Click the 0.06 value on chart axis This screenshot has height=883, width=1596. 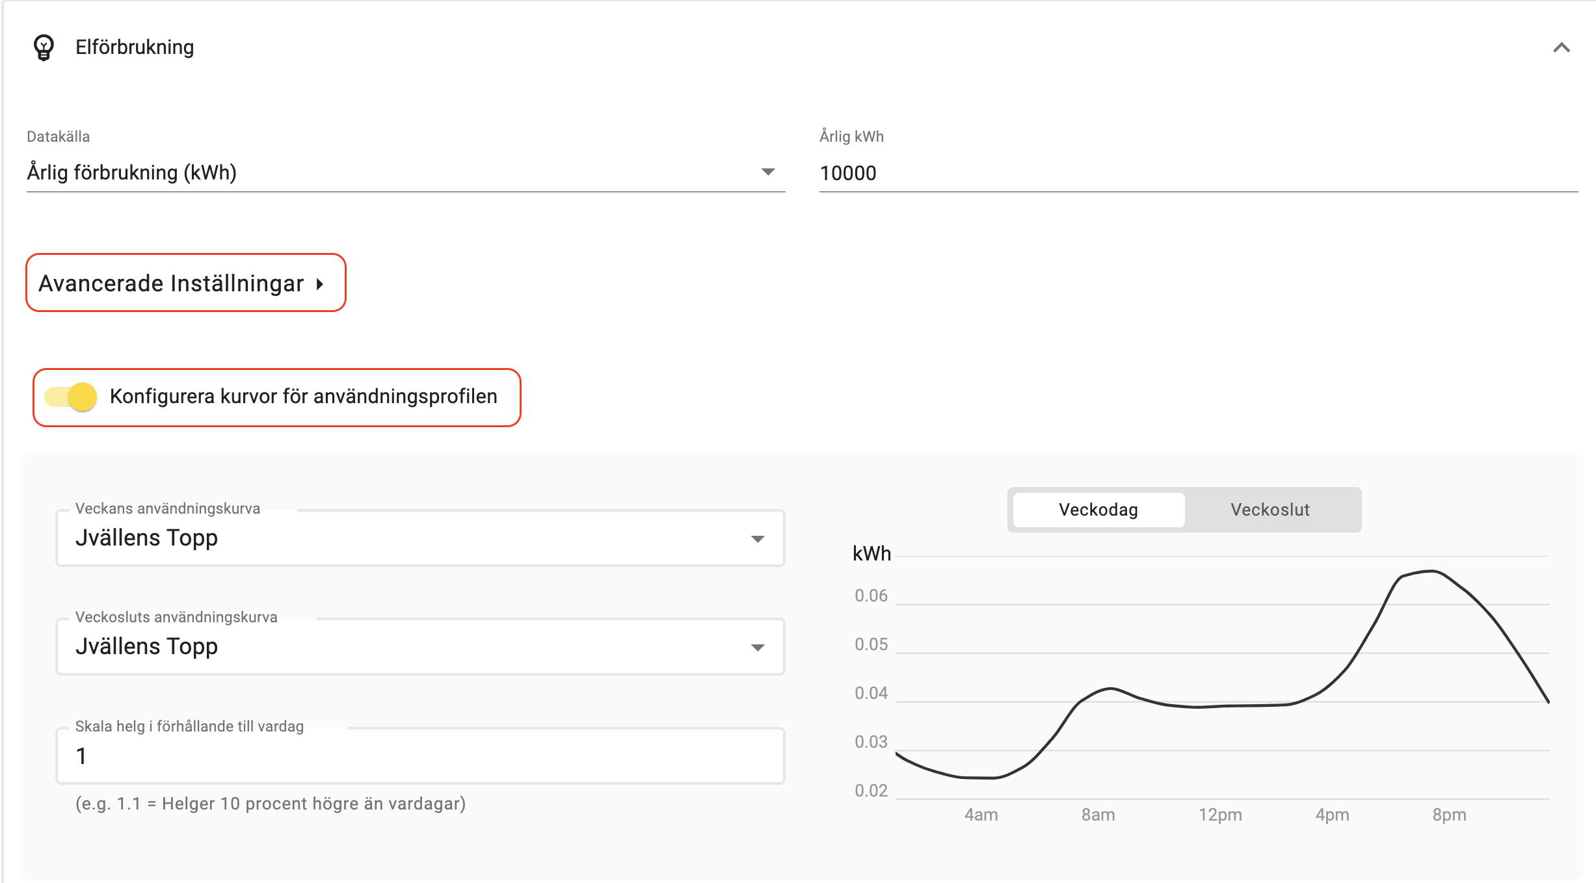click(871, 596)
